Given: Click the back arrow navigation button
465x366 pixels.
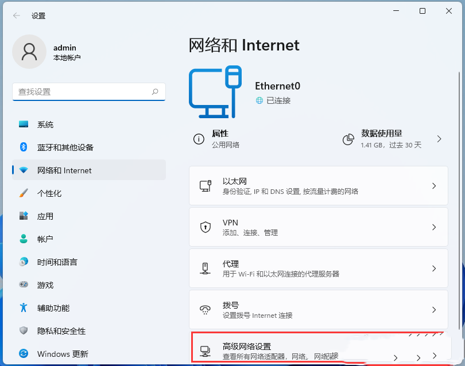Looking at the screenshot, I should 15,15.
